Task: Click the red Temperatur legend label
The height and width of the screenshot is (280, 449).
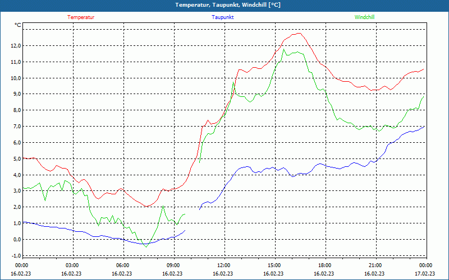Action: (81, 17)
